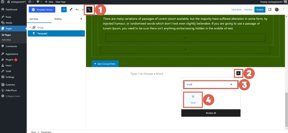Click Add Carousel Item
The image size is (288, 133).
coord(105,64)
